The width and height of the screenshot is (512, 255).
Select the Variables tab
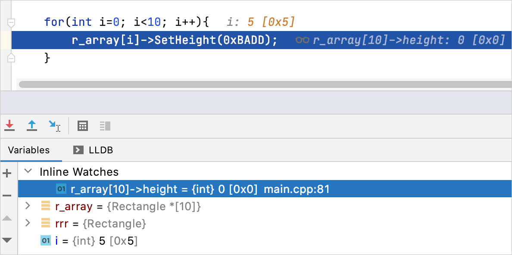[x=28, y=150]
